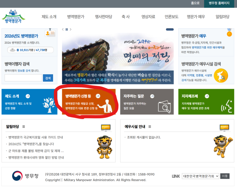Click the Korea map search icon
This screenshot has height=196, width=237.
(x=221, y=76)
